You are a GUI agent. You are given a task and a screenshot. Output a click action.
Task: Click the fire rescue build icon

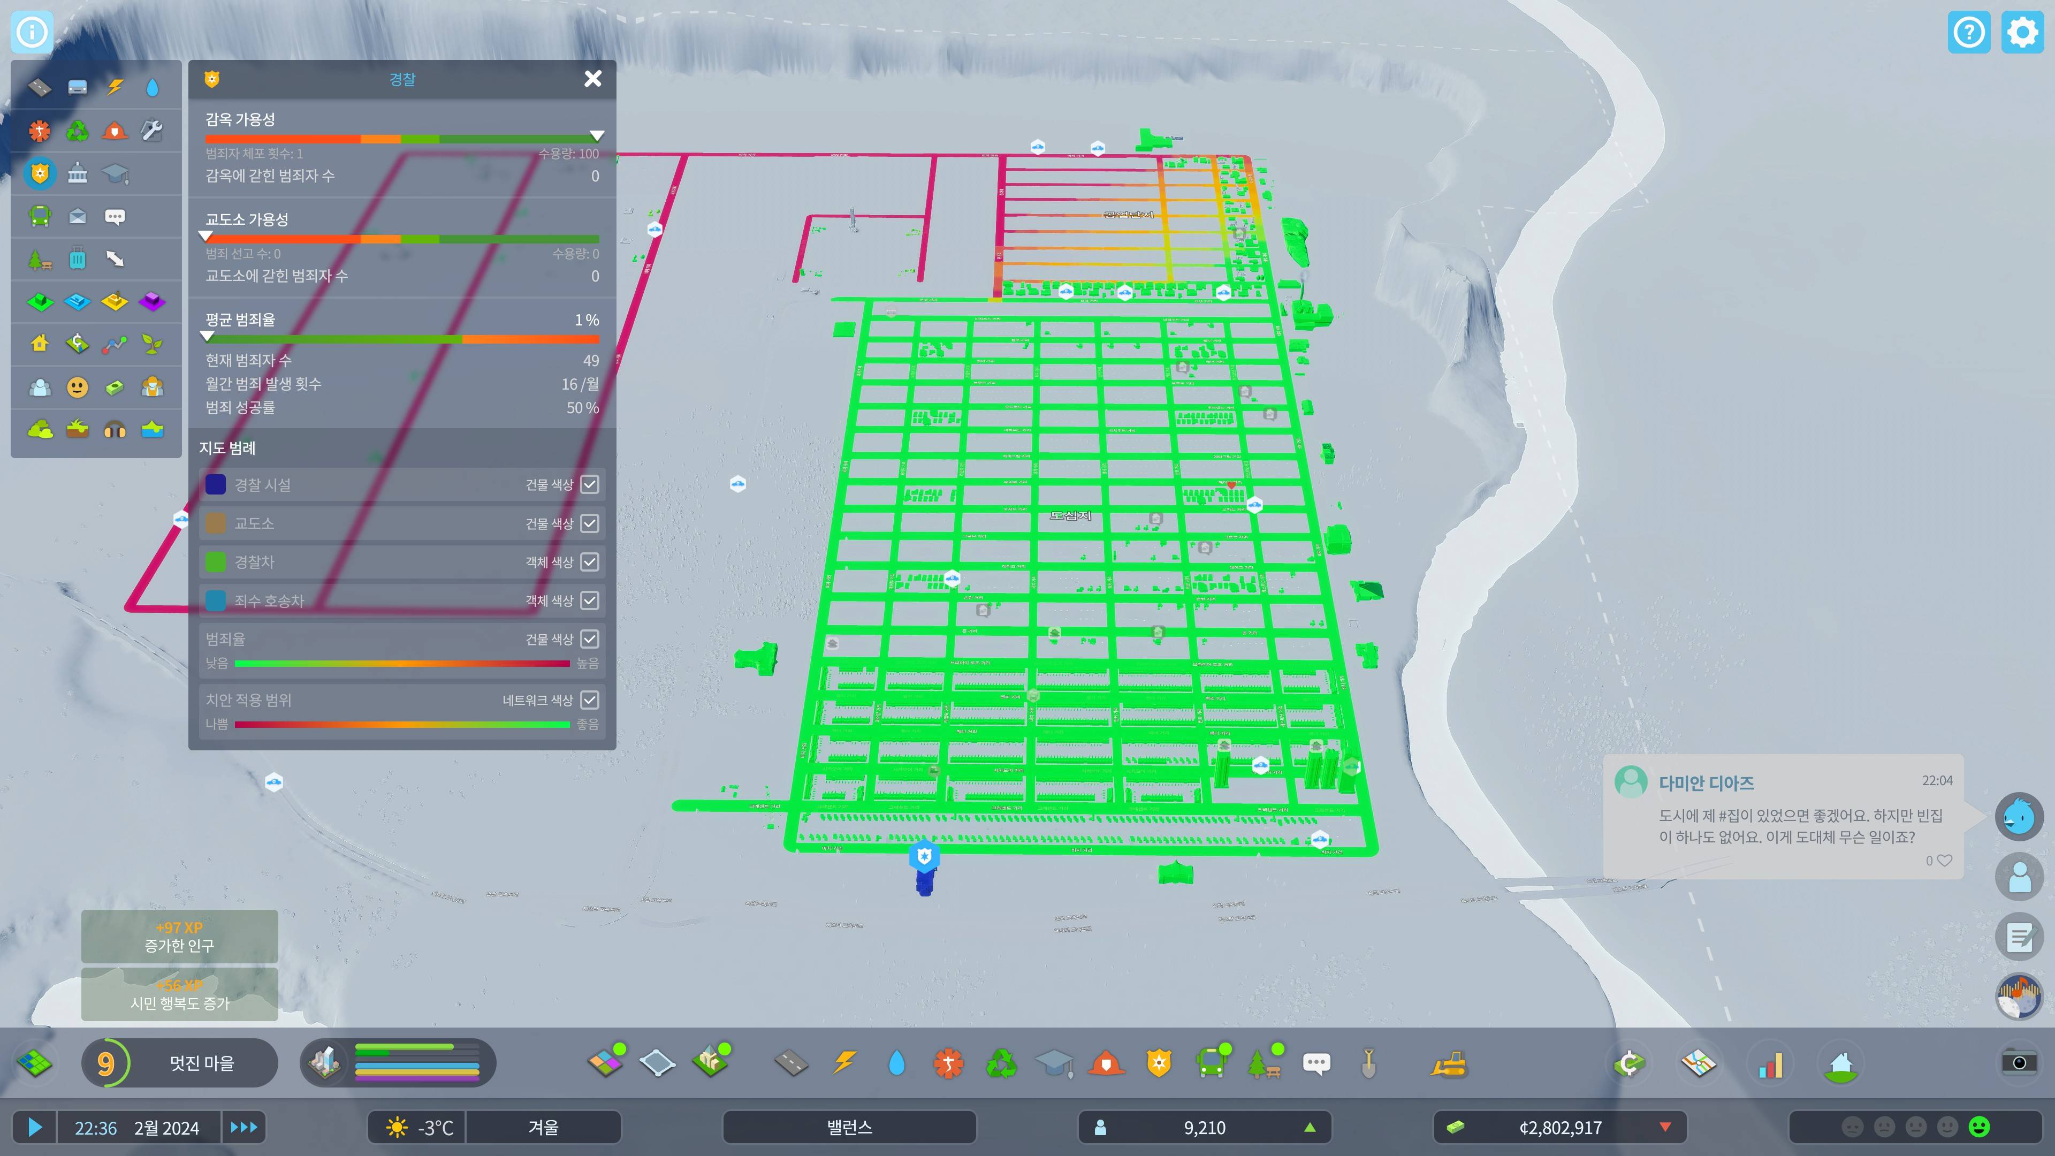click(x=1106, y=1063)
